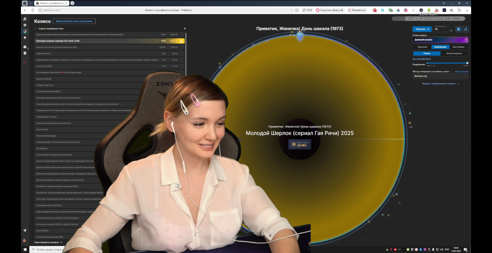The image size is (492, 253).
Task: Click the 'Министерство не джентльменских дел' lot
Action: [109, 47]
